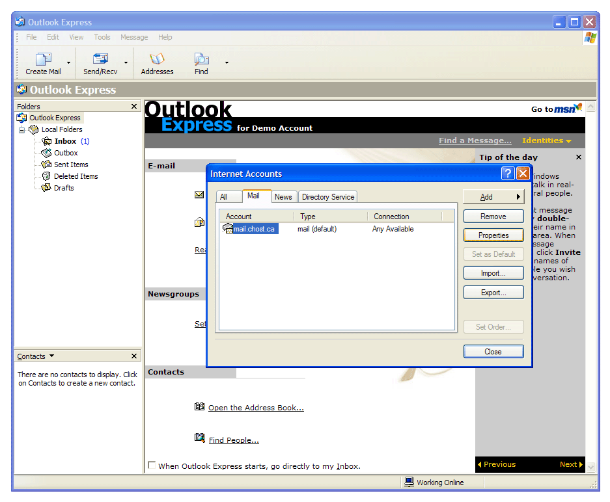Select the Sent Items folder icon
The height and width of the screenshot is (502, 610).
pyautogui.click(x=46, y=165)
